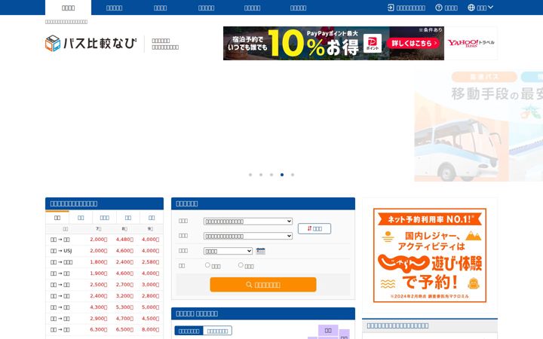The width and height of the screenshot is (543, 339).
Task: Switch to the last price table tab
Action: [x=152, y=218]
